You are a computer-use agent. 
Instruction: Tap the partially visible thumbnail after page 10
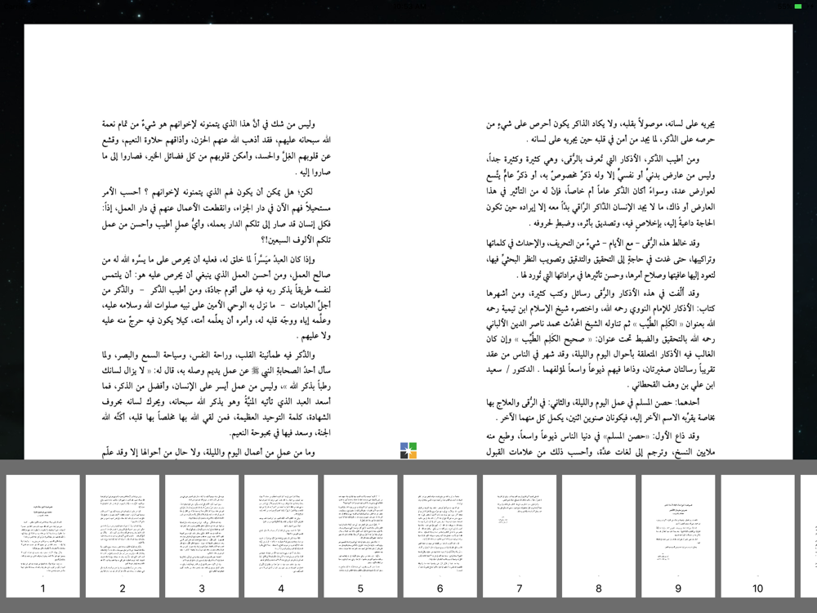[809, 536]
